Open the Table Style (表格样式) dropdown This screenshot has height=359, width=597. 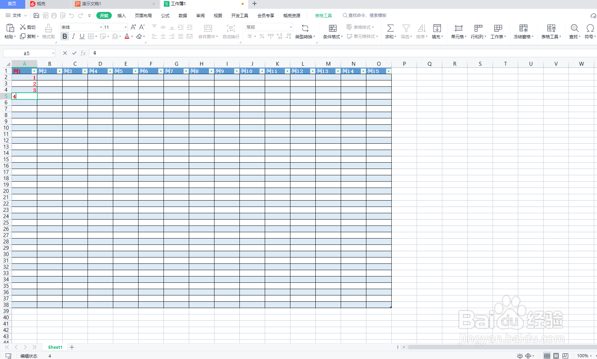click(x=360, y=27)
